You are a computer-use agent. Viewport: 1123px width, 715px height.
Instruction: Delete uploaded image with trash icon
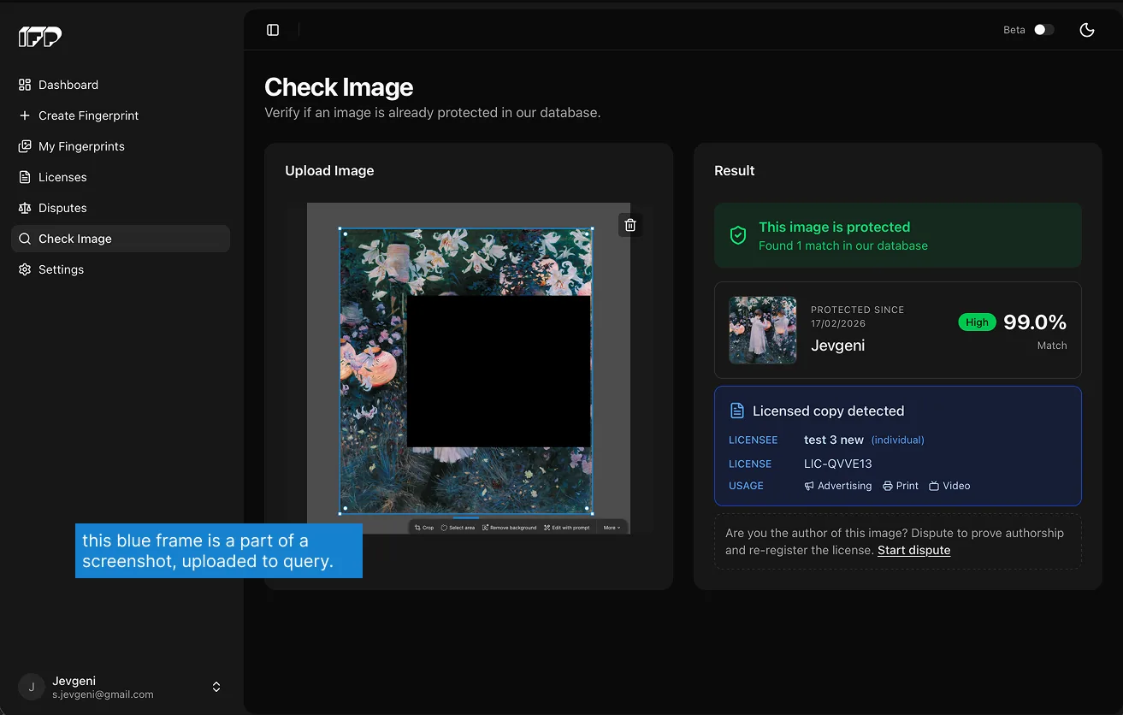(630, 225)
